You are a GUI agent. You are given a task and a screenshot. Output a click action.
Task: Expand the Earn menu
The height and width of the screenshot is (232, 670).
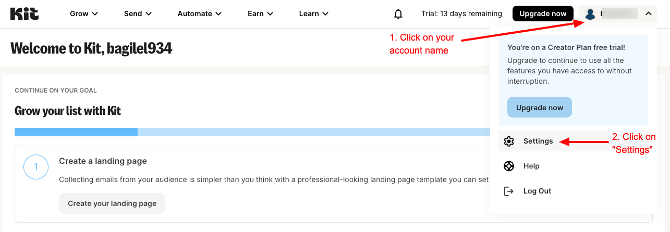[261, 14]
